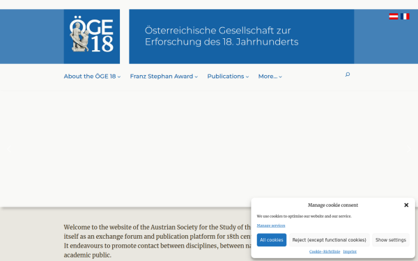Switch language via French flag
The height and width of the screenshot is (261, 418).
tap(405, 17)
